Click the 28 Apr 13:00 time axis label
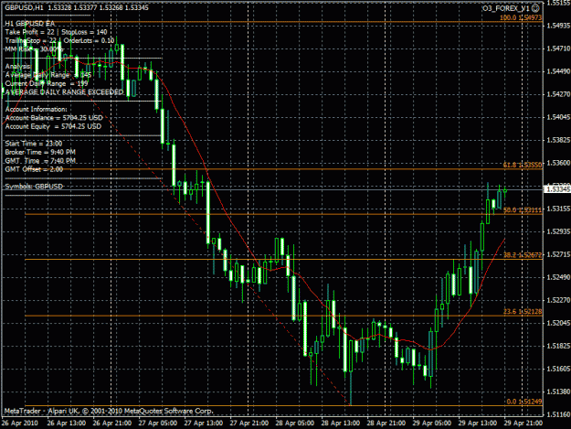This screenshot has width=571, height=429. click(341, 424)
